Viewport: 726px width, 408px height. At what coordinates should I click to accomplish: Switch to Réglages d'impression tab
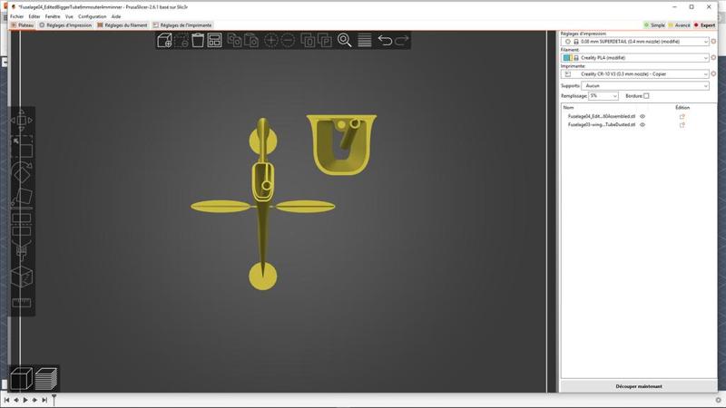(65, 25)
